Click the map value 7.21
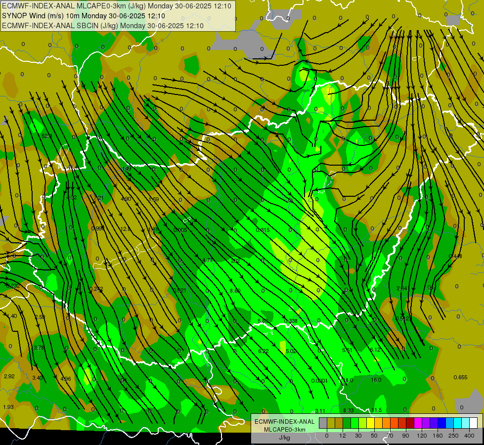Image resolution: width=484 pixels, height=445 pixels. click(x=98, y=198)
